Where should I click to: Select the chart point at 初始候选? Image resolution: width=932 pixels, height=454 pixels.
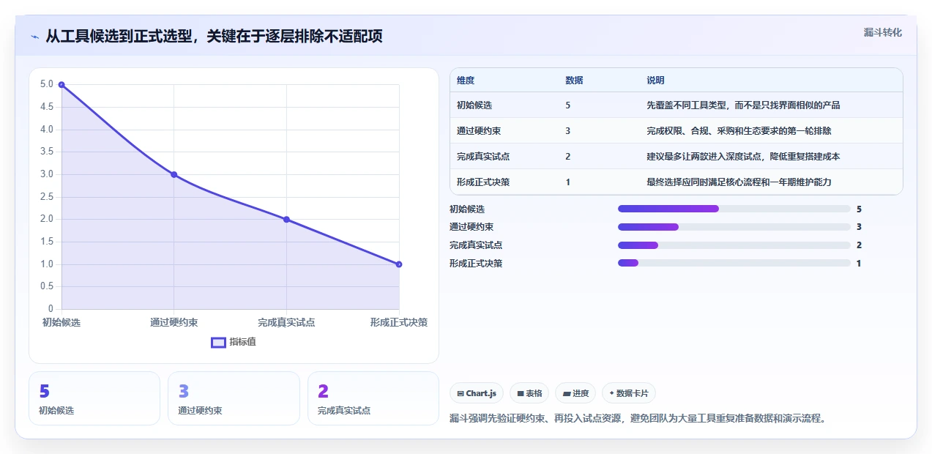(x=61, y=85)
